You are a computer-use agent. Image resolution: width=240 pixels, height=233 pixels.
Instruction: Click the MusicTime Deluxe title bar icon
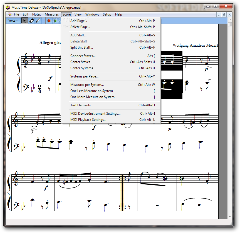[8, 7]
